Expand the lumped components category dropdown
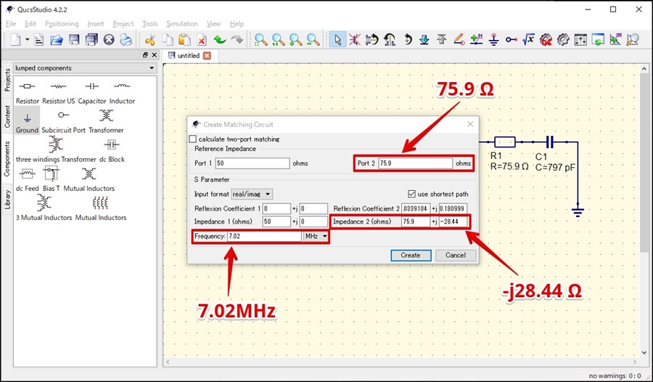The image size is (653, 382). pyautogui.click(x=85, y=68)
